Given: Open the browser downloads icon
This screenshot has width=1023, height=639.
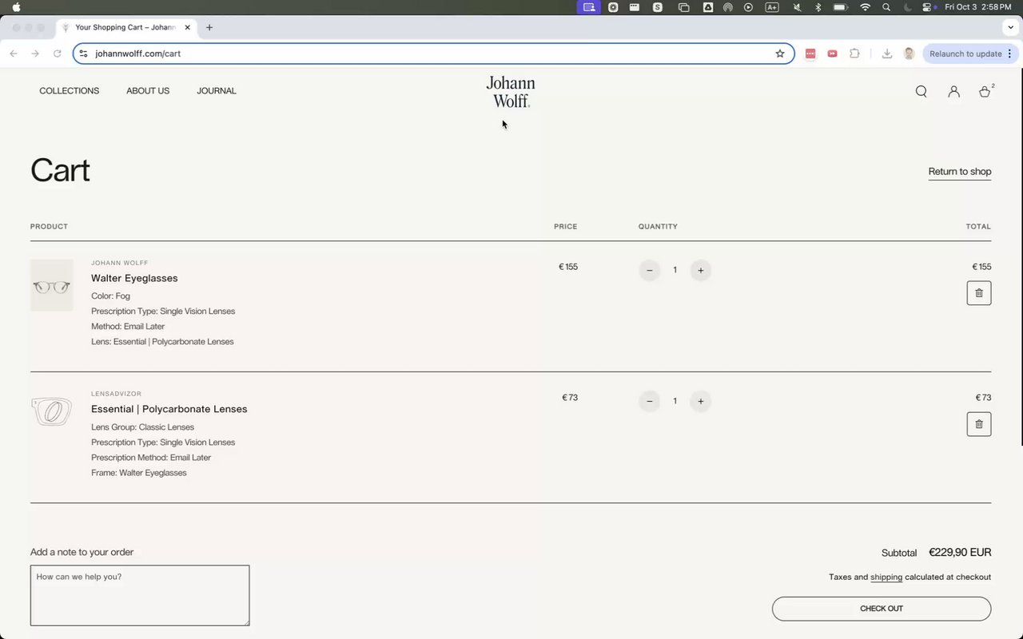Looking at the screenshot, I should [x=887, y=54].
